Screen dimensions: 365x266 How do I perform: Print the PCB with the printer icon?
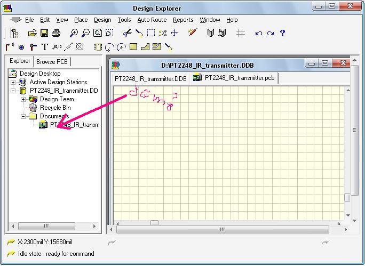click(56, 33)
